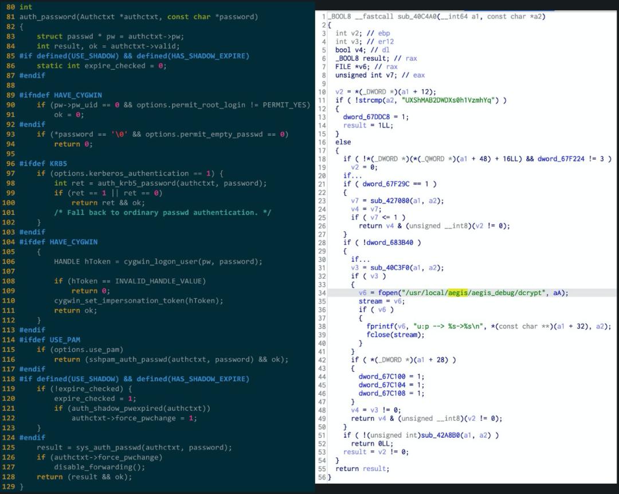Image resolution: width=619 pixels, height=494 pixels.
Task: Click "#ifndef HAVE_CYGWIN" directive in source
Action: pyautogui.click(x=61, y=95)
